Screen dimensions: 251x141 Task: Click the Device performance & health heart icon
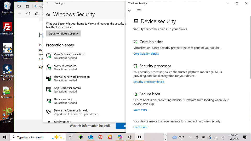49,112
